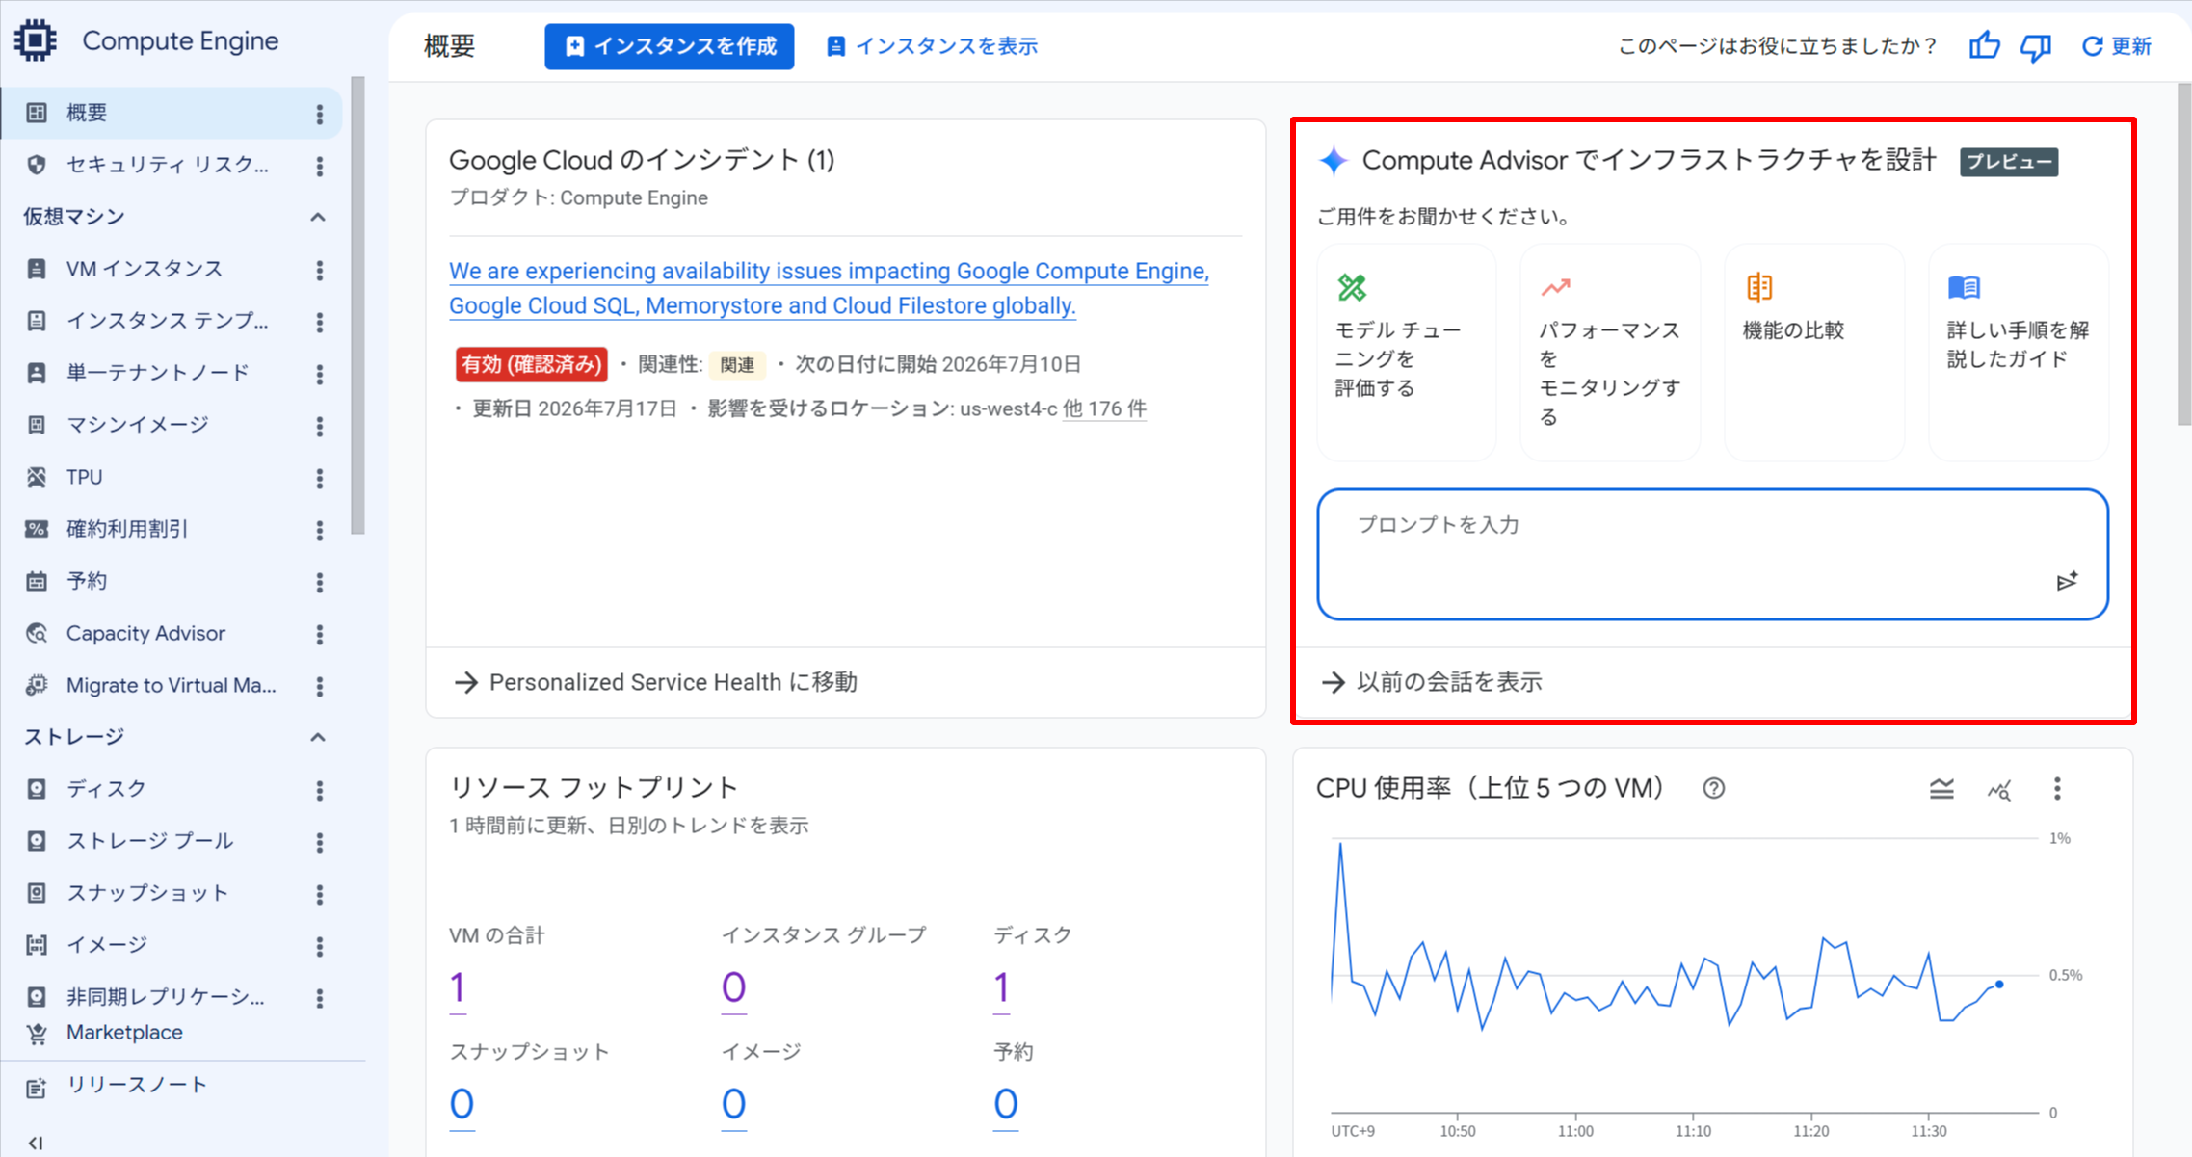Click the スナップショット icon in sidebar
The image size is (2192, 1157).
tap(37, 893)
